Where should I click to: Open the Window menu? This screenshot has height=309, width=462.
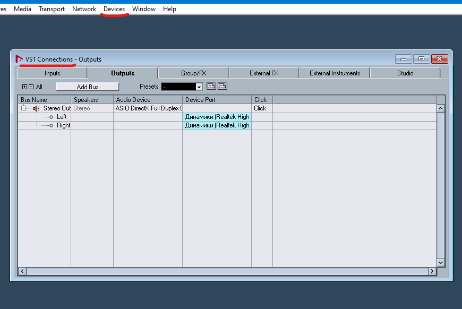pyautogui.click(x=144, y=9)
